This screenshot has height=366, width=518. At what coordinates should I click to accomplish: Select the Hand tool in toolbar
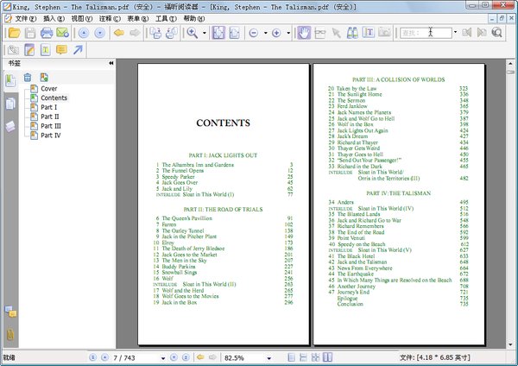(304, 33)
